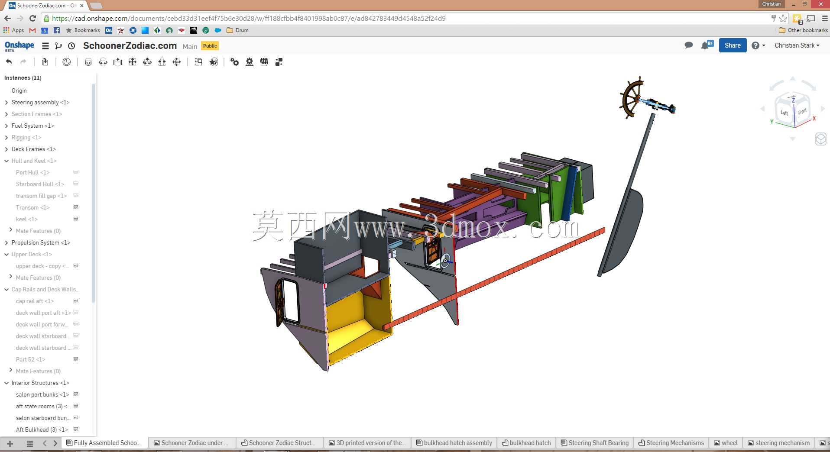
Task: Open the Insert parts and assemblies tool
Action: pos(45,62)
